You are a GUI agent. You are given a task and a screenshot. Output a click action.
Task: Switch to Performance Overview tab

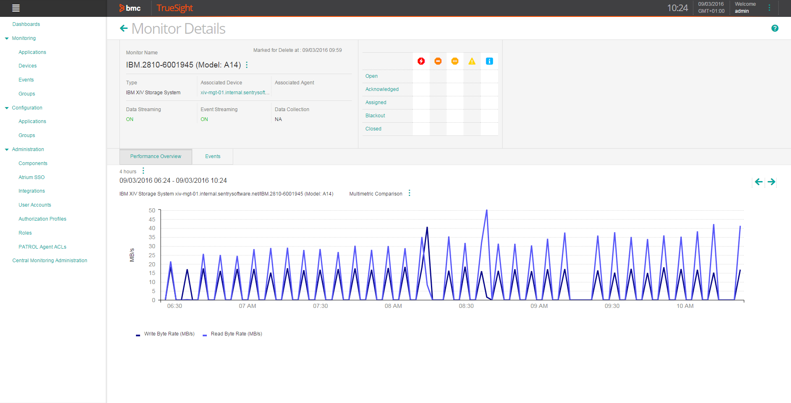156,156
